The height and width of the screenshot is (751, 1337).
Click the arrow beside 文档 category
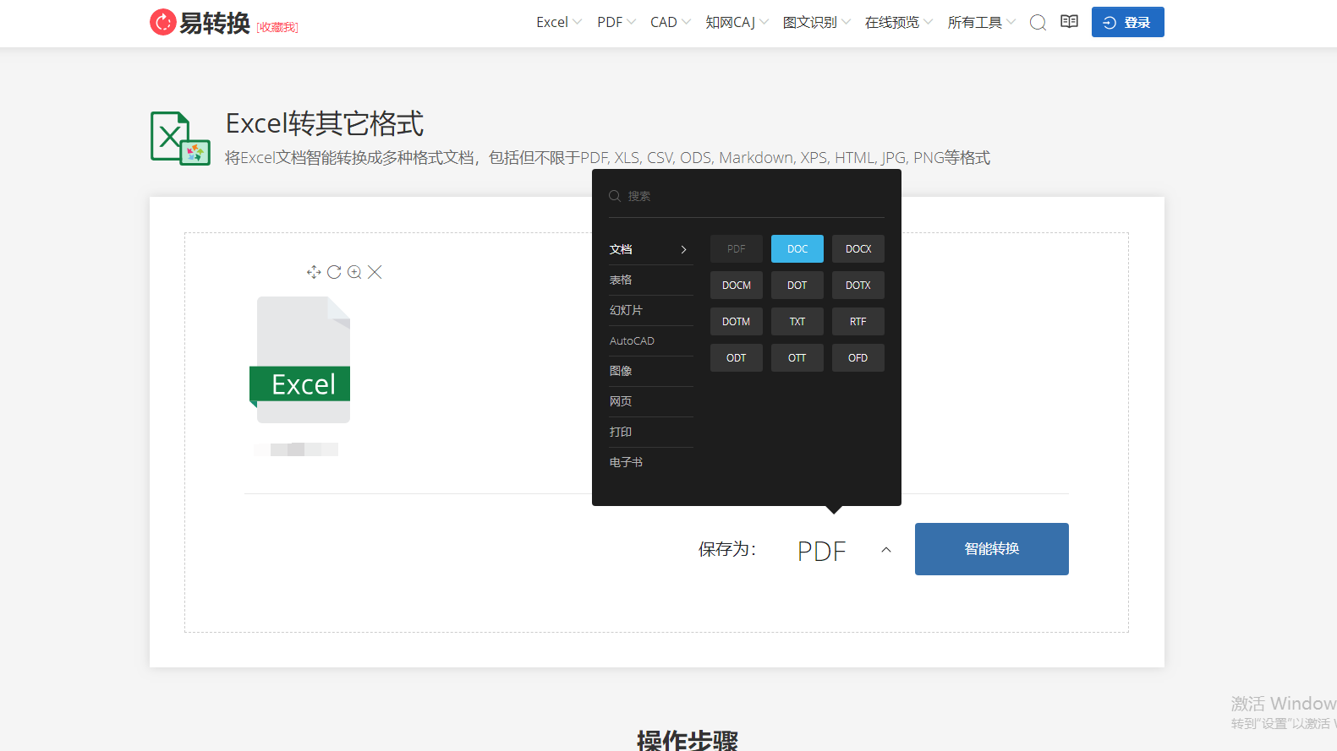[x=683, y=249]
